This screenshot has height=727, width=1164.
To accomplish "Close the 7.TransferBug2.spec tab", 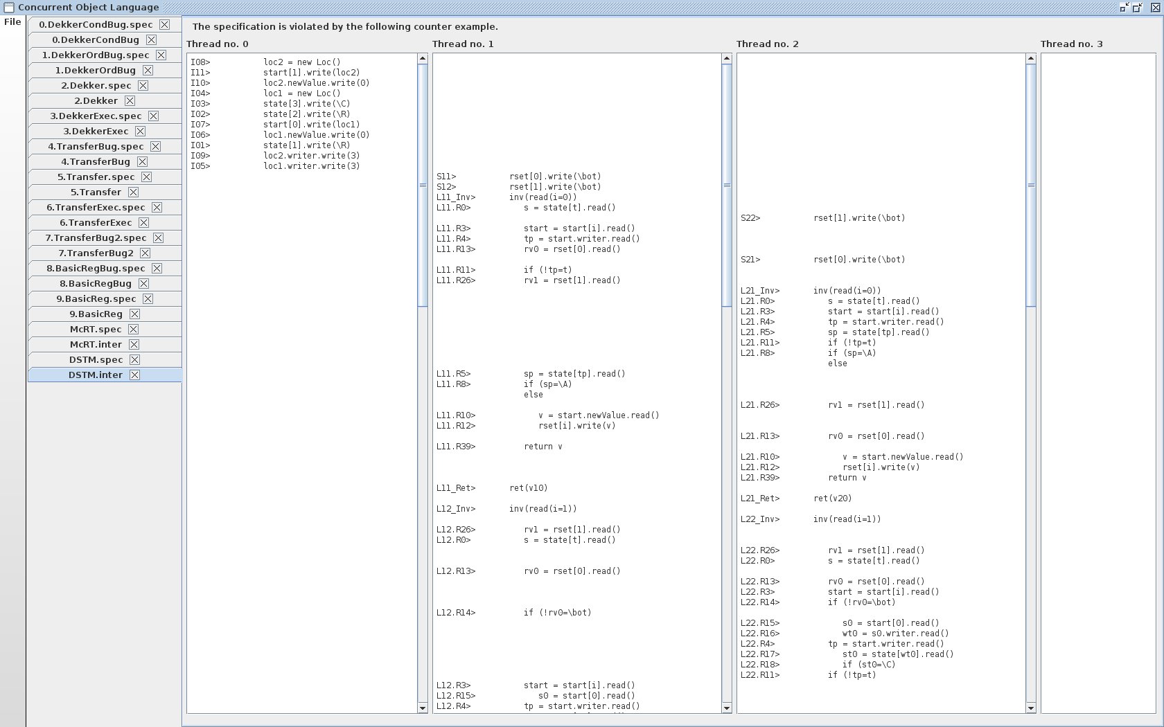I will [x=158, y=237].
